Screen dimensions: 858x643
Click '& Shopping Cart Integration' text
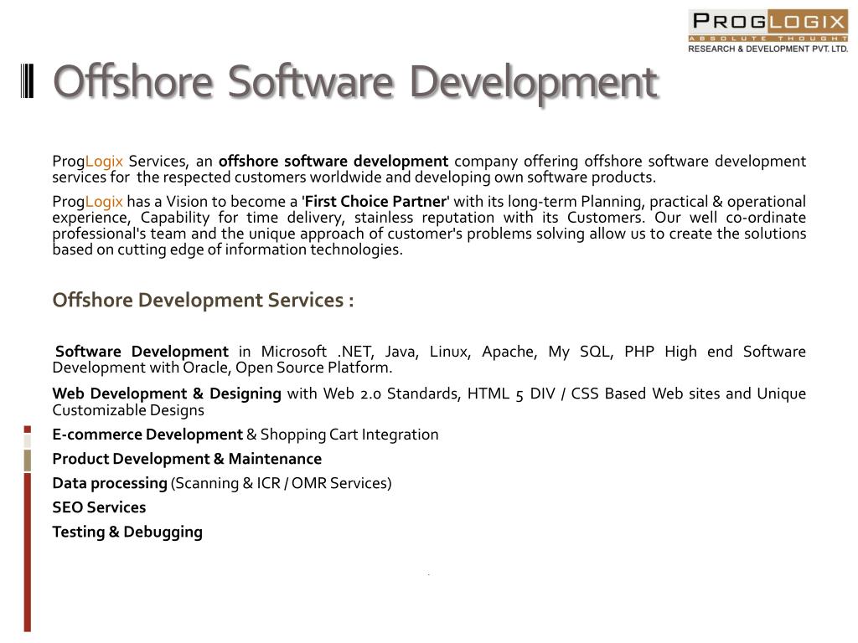(343, 435)
